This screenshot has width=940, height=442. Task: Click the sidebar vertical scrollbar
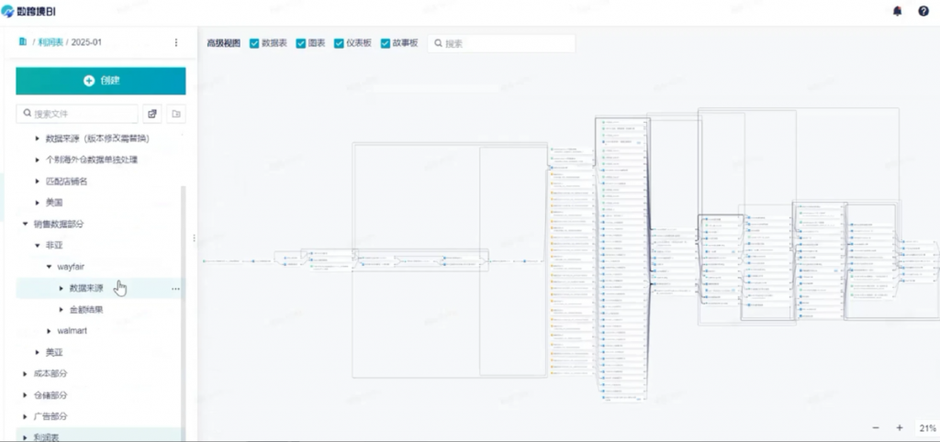(x=184, y=312)
